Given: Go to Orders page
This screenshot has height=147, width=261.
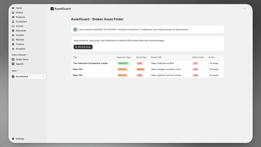Looking at the screenshot, I should click(19, 13).
